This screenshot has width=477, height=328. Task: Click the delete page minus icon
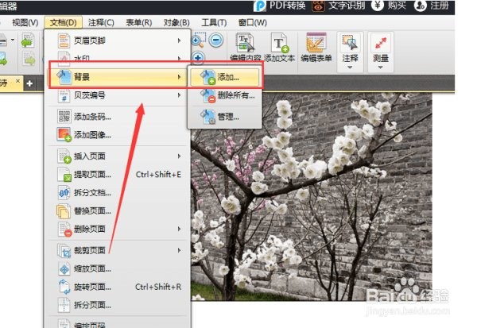(x=64, y=230)
